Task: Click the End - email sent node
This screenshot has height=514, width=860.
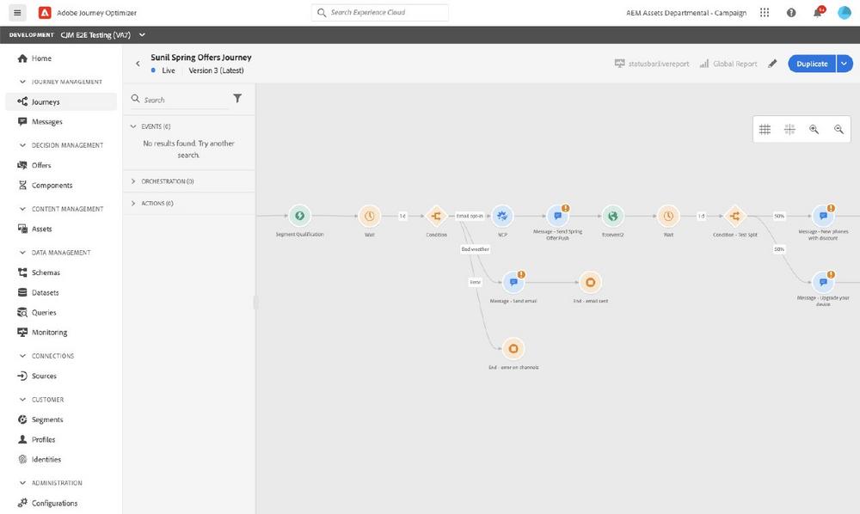Action: (589, 282)
